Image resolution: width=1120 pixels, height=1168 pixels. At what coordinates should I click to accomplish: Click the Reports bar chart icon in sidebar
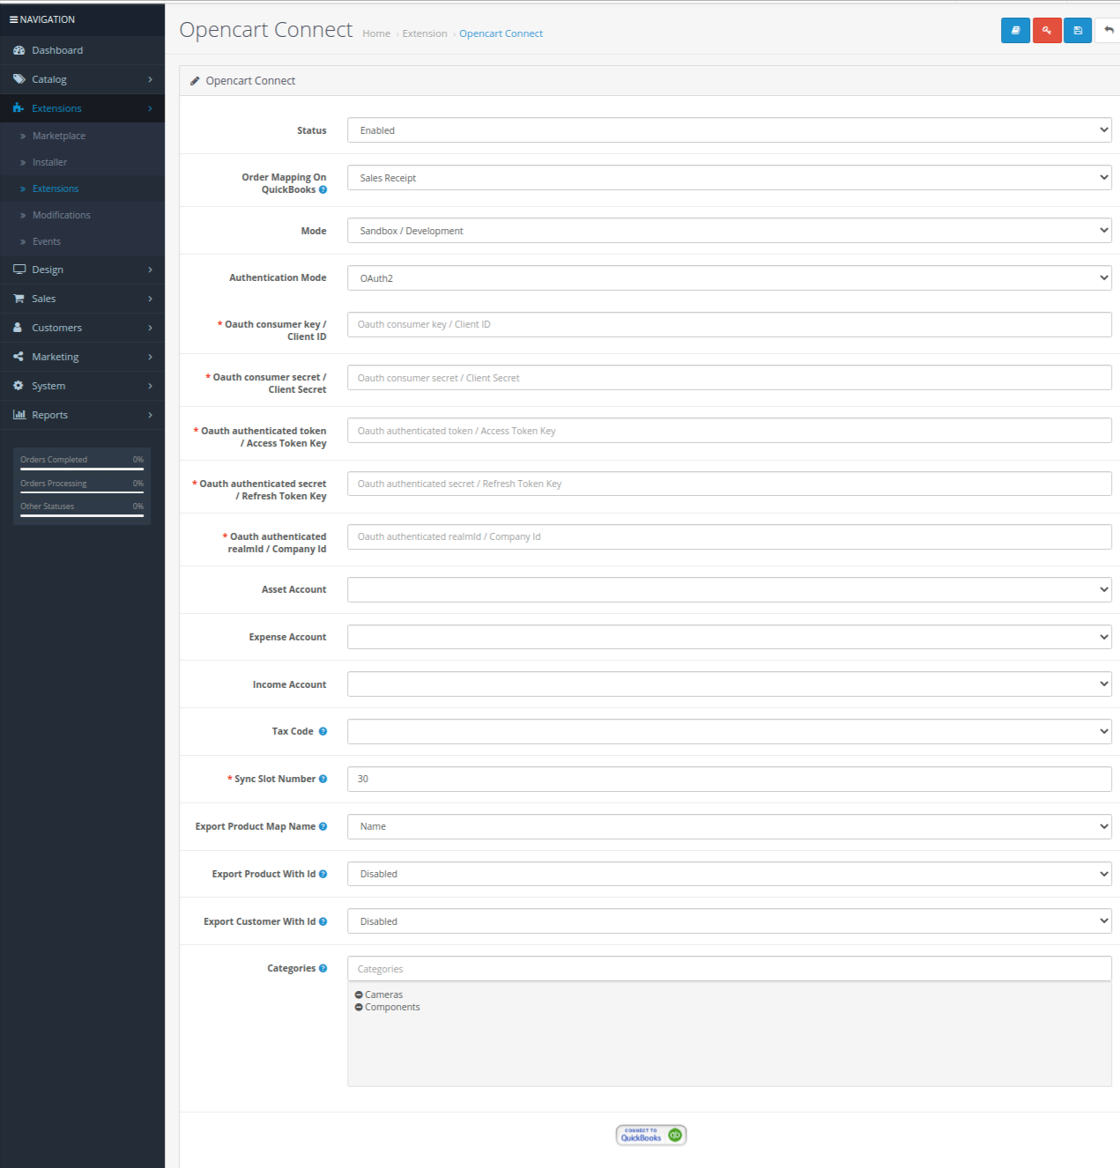pyautogui.click(x=19, y=415)
